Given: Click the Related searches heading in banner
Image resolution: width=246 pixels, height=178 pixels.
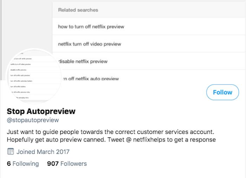Looking at the screenshot, I should click(78, 10).
